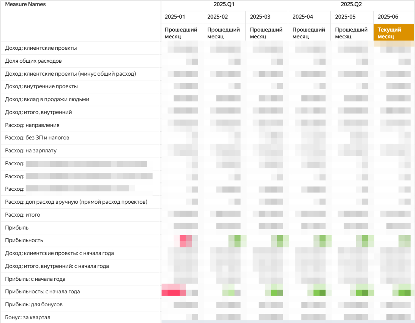The width and height of the screenshot is (415, 323).
Task: Click the red Прибыльность cell for 2025-01
Action: click(x=185, y=241)
